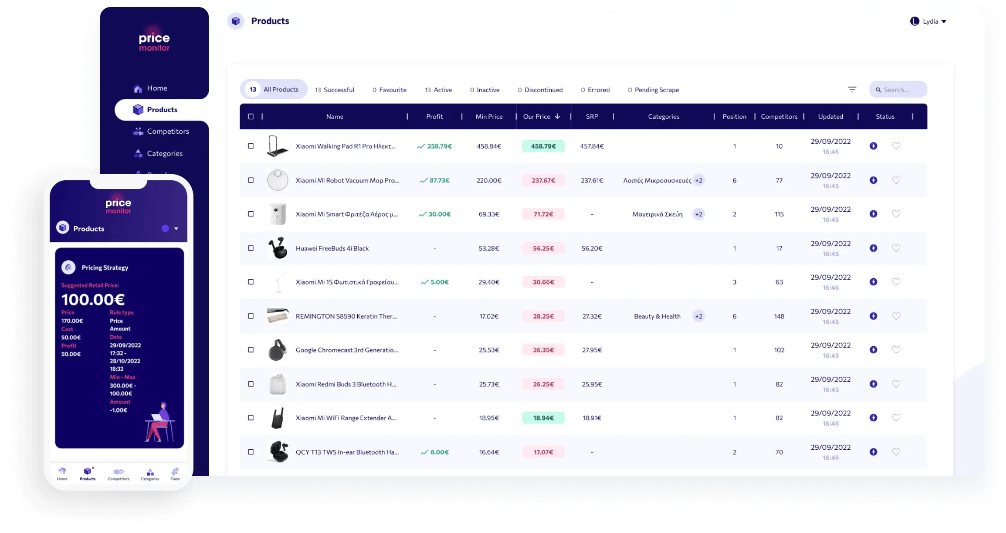
Task: Click green 458.79€ Our Price badge
Action: (543, 146)
